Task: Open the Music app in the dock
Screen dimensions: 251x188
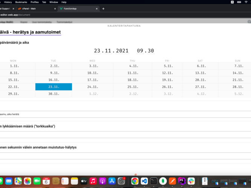Action: pyautogui.click(x=93, y=181)
